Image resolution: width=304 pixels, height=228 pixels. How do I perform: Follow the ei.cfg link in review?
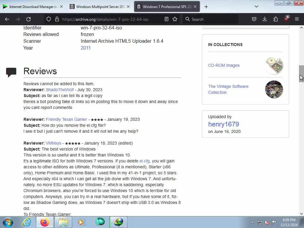(145, 161)
